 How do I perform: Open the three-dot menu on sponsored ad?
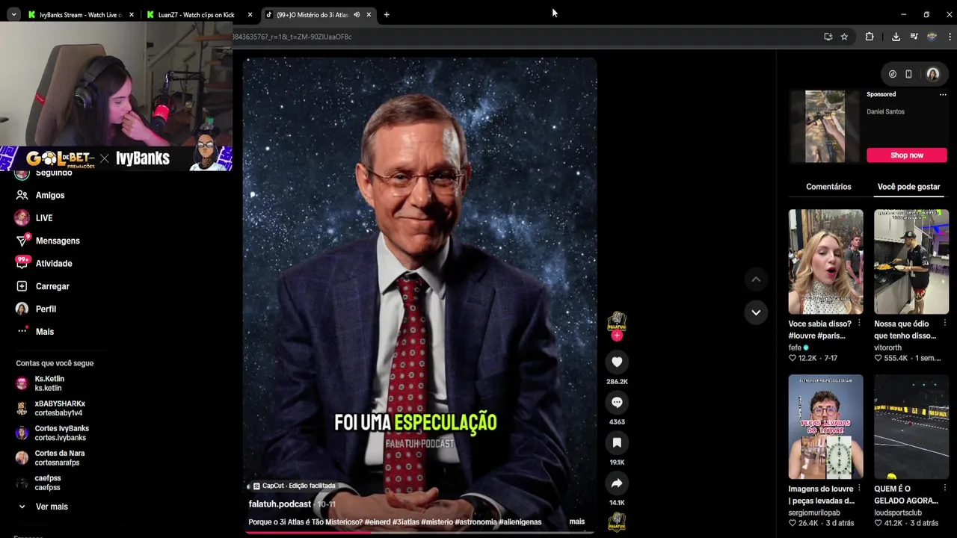coord(943,95)
